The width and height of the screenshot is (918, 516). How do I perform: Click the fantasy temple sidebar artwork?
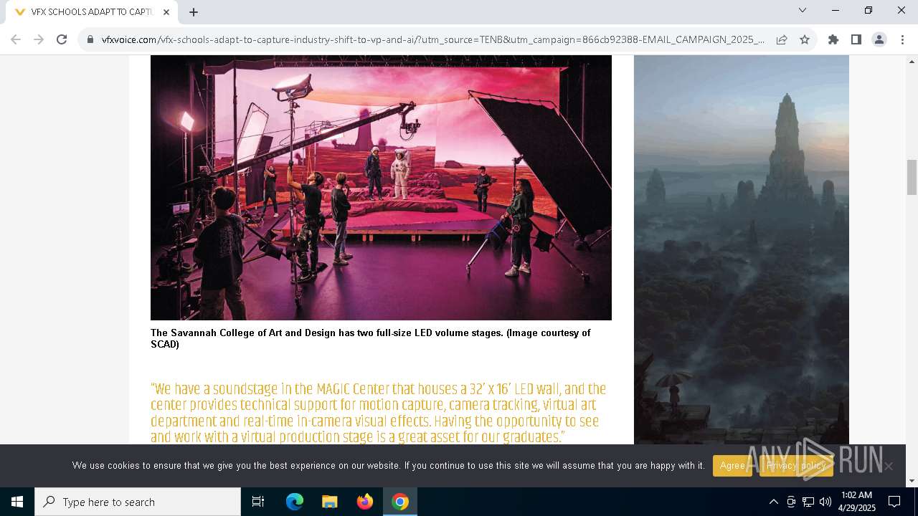(x=742, y=249)
